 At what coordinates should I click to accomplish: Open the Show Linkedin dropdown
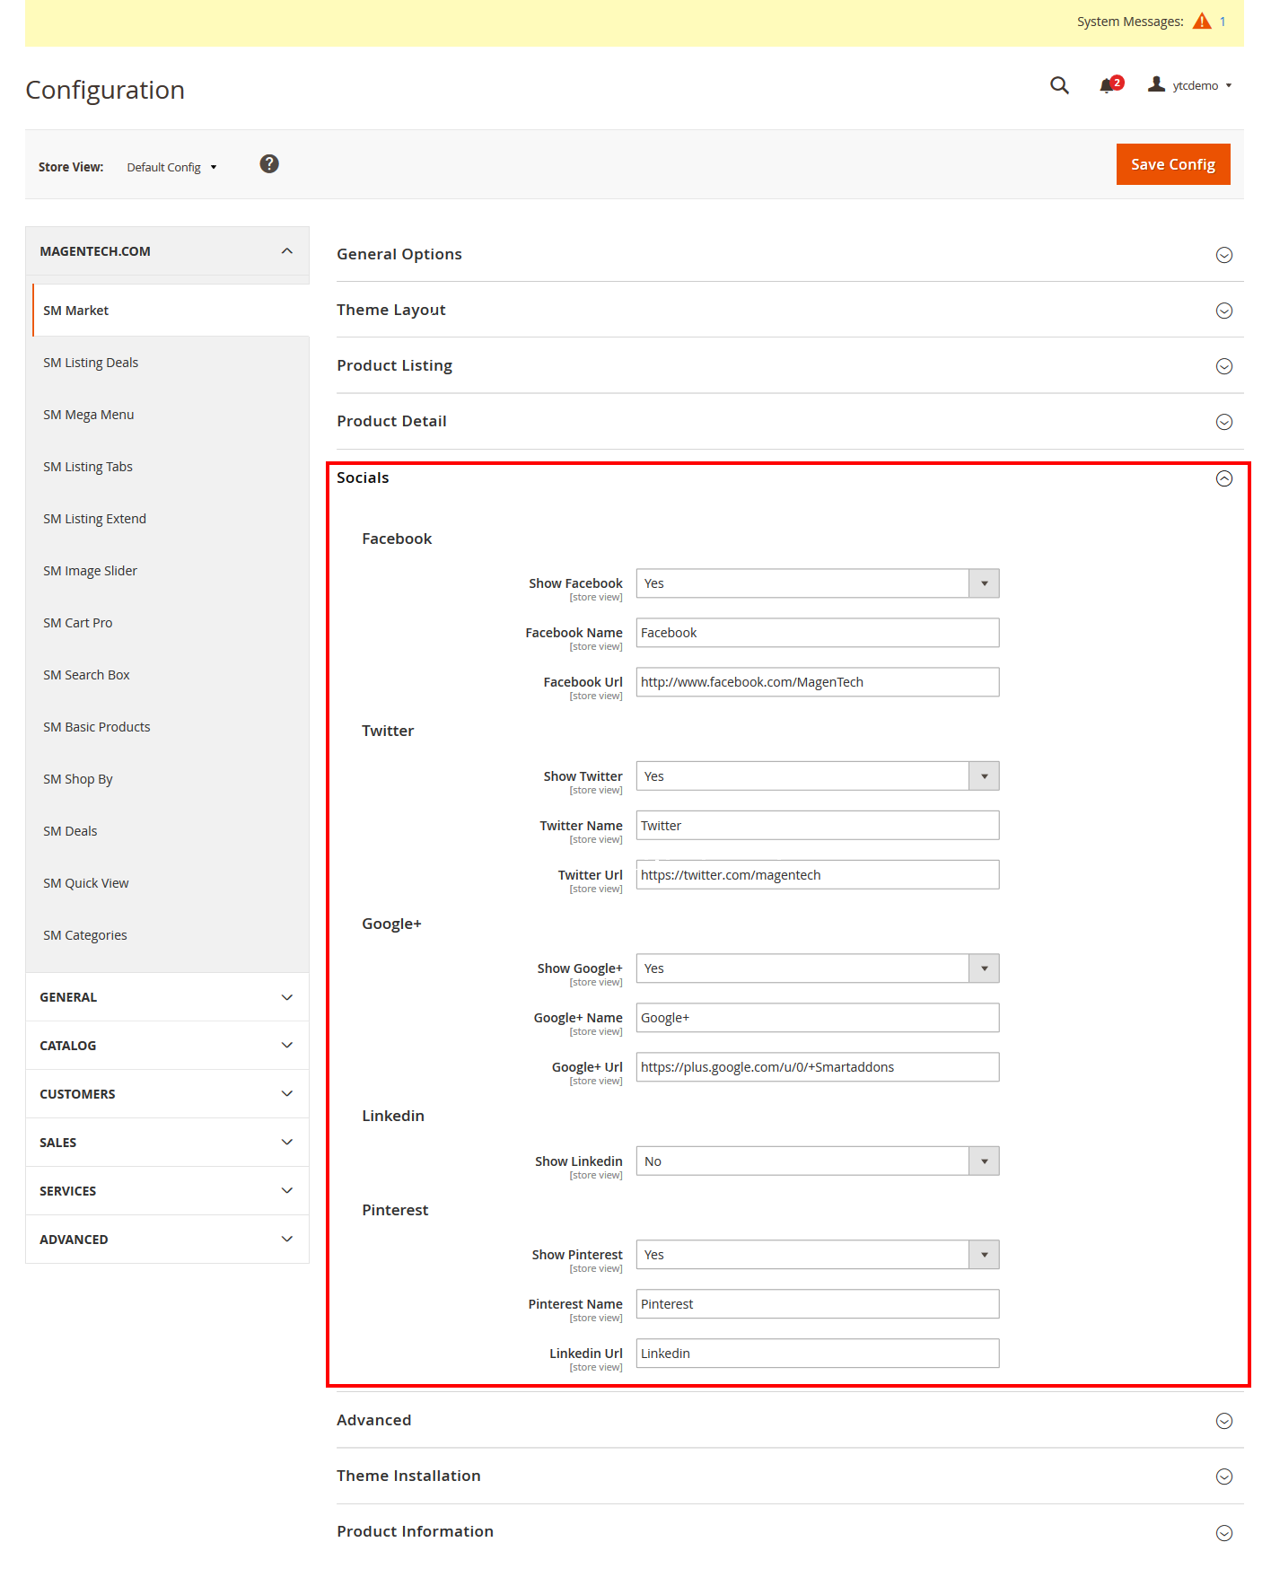[817, 1161]
